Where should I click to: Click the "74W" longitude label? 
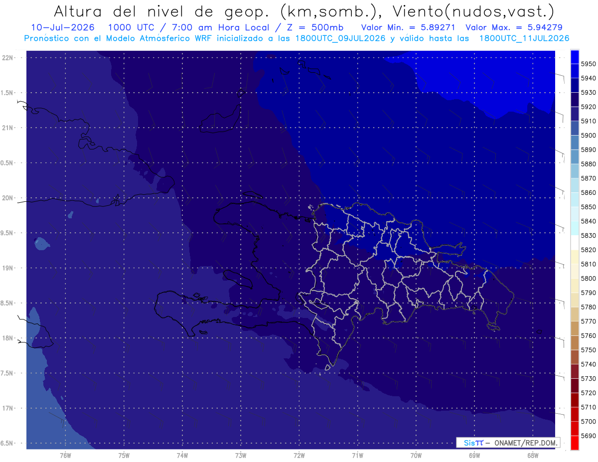click(182, 456)
